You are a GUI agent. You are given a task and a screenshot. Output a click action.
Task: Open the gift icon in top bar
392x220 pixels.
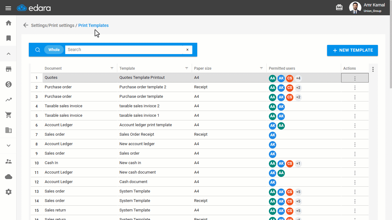point(339,7)
